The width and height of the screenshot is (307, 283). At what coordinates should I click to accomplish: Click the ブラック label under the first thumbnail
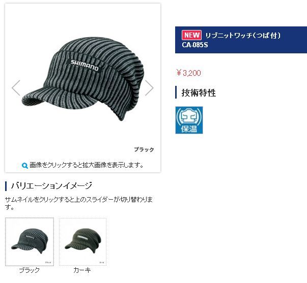coord(30,270)
